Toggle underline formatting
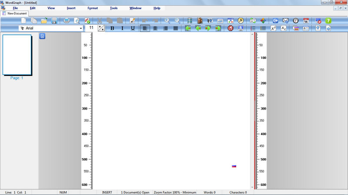 [133, 28]
